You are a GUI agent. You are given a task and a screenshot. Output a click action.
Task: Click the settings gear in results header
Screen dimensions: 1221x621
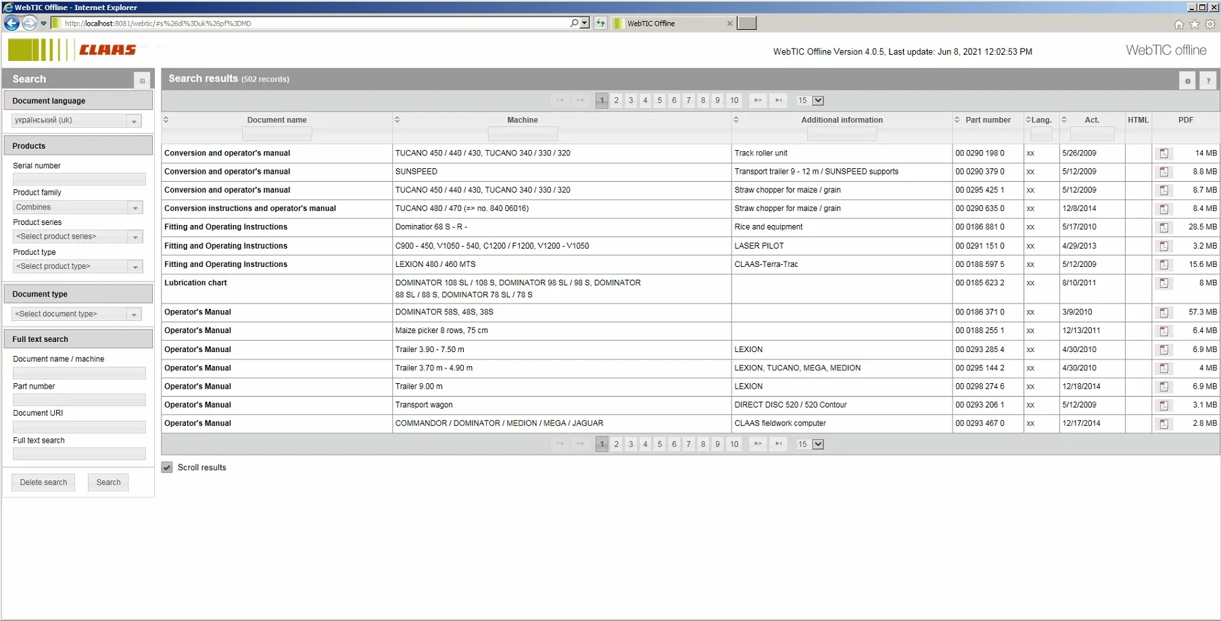(x=1187, y=80)
